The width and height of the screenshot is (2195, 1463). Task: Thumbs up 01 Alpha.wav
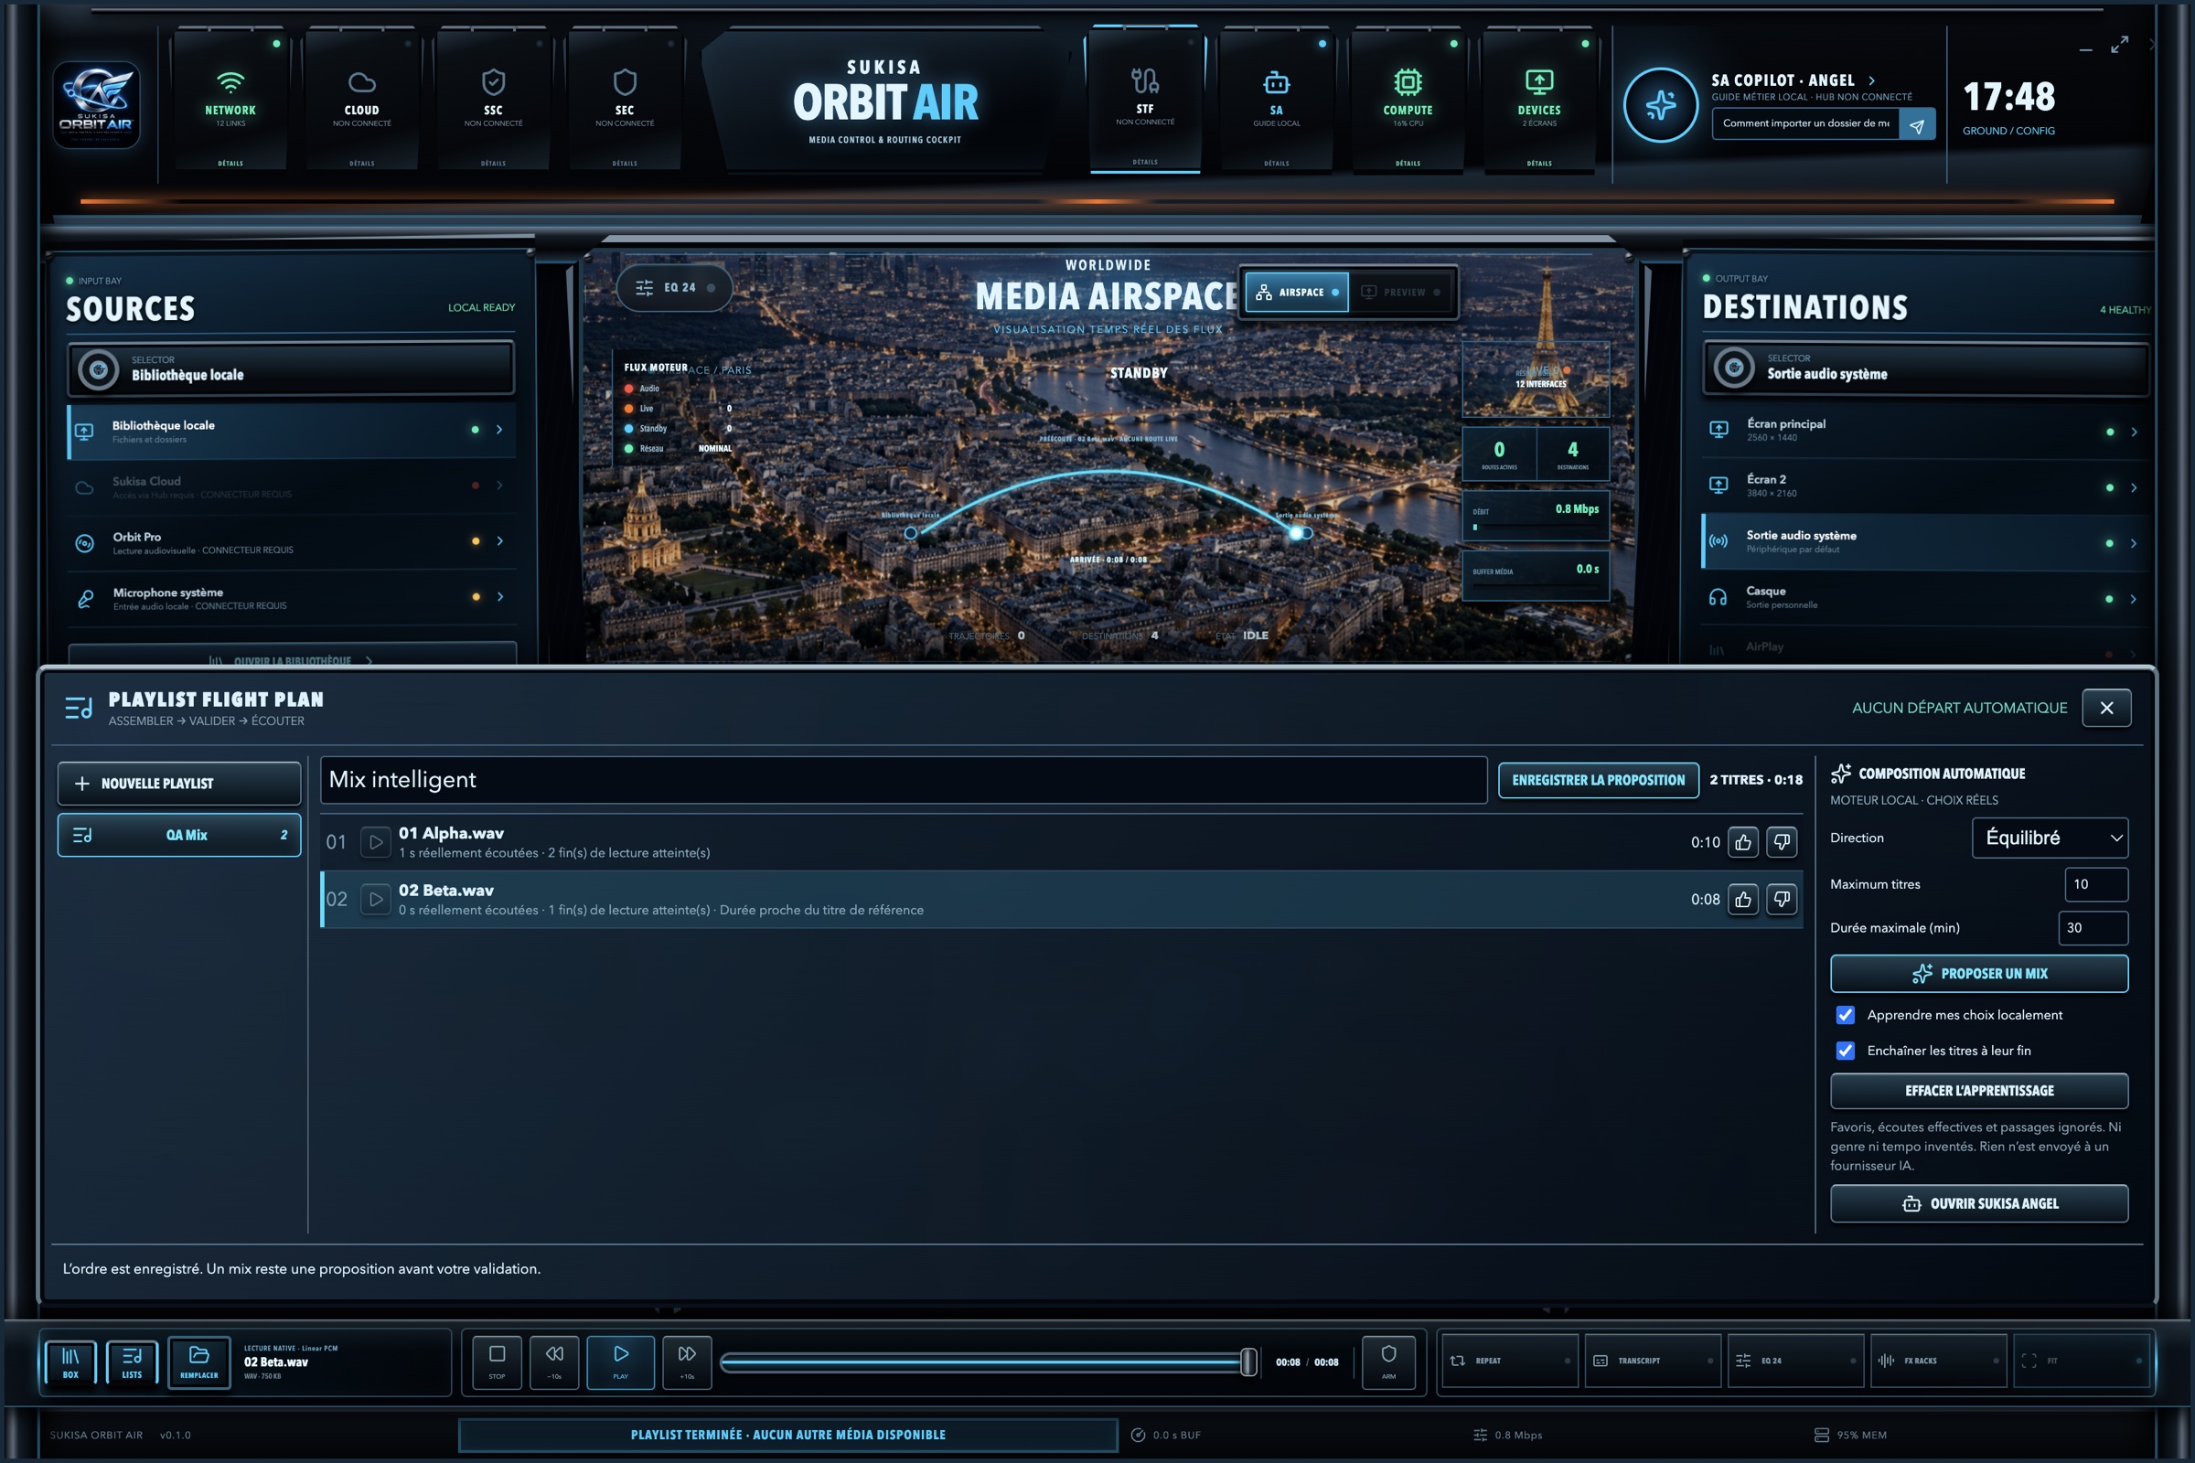1742,842
